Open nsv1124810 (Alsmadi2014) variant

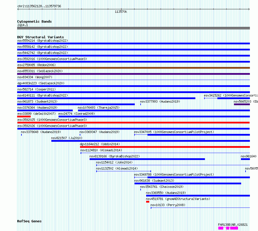[x=101, y=150]
